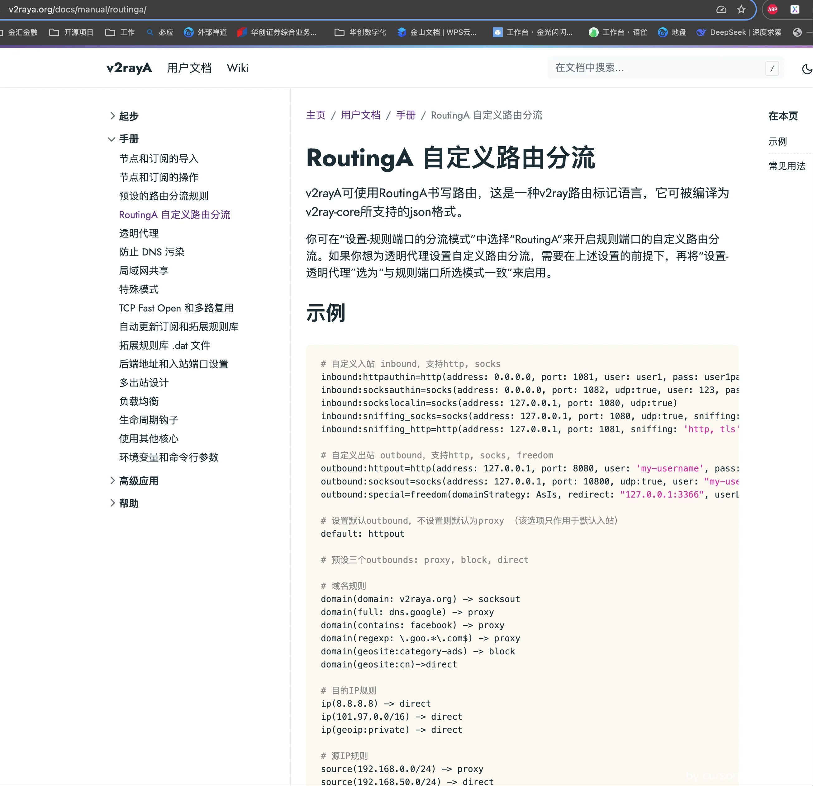Open 自动更新订阅和拓展规则库 page
The image size is (813, 786).
pos(178,326)
